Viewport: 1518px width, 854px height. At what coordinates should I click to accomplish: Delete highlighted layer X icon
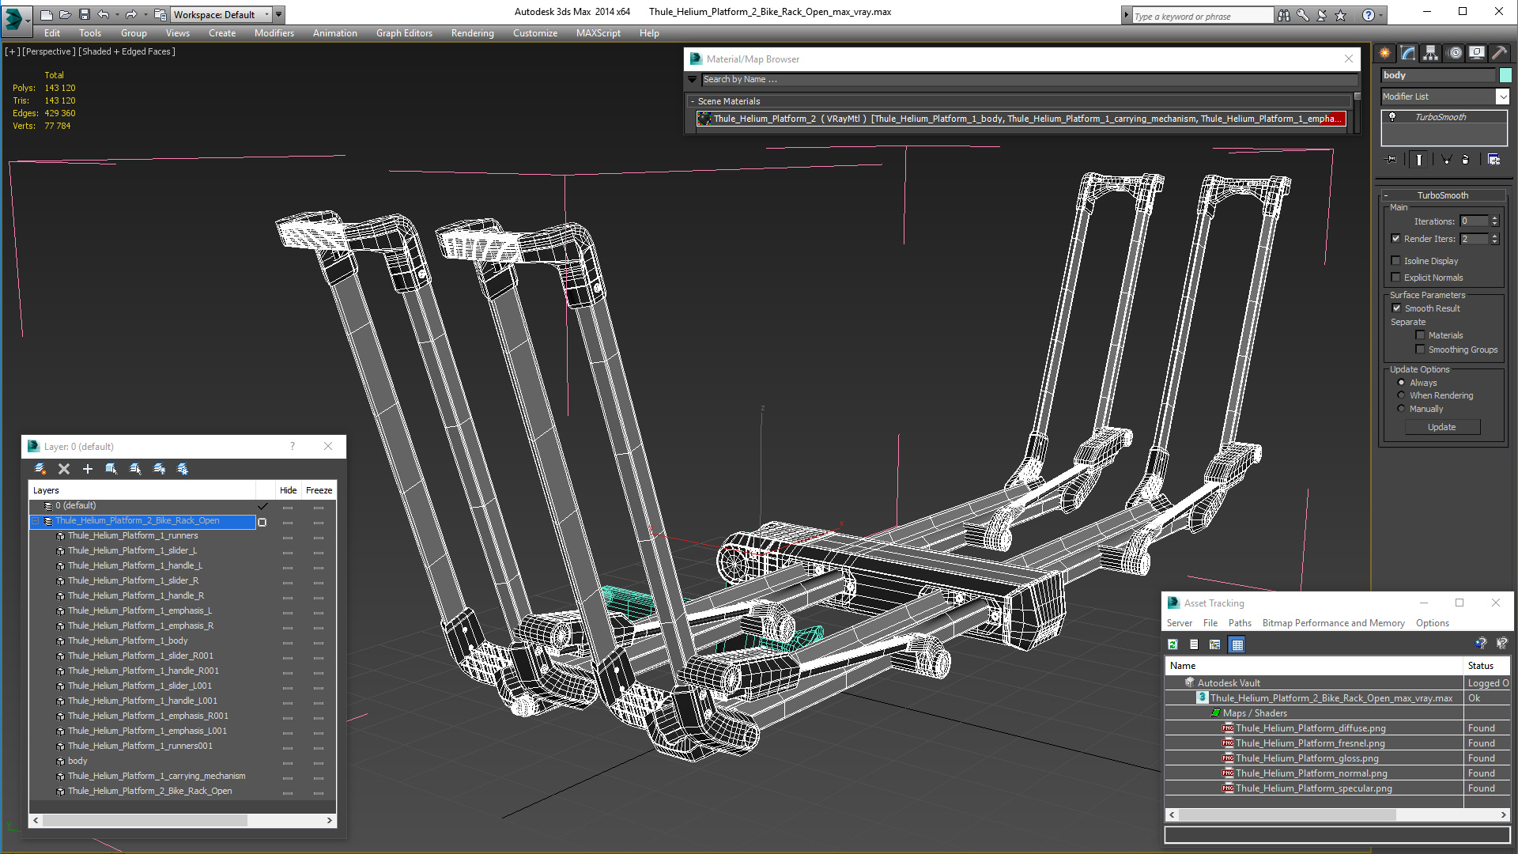click(64, 469)
